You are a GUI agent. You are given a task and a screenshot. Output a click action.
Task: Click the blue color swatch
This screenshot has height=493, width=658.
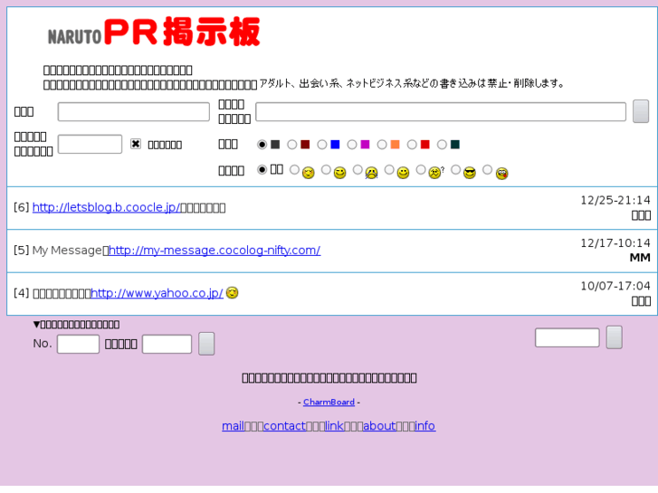tap(335, 145)
